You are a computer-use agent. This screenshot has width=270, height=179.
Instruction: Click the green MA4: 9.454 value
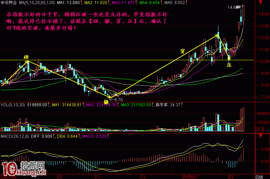[150, 3]
